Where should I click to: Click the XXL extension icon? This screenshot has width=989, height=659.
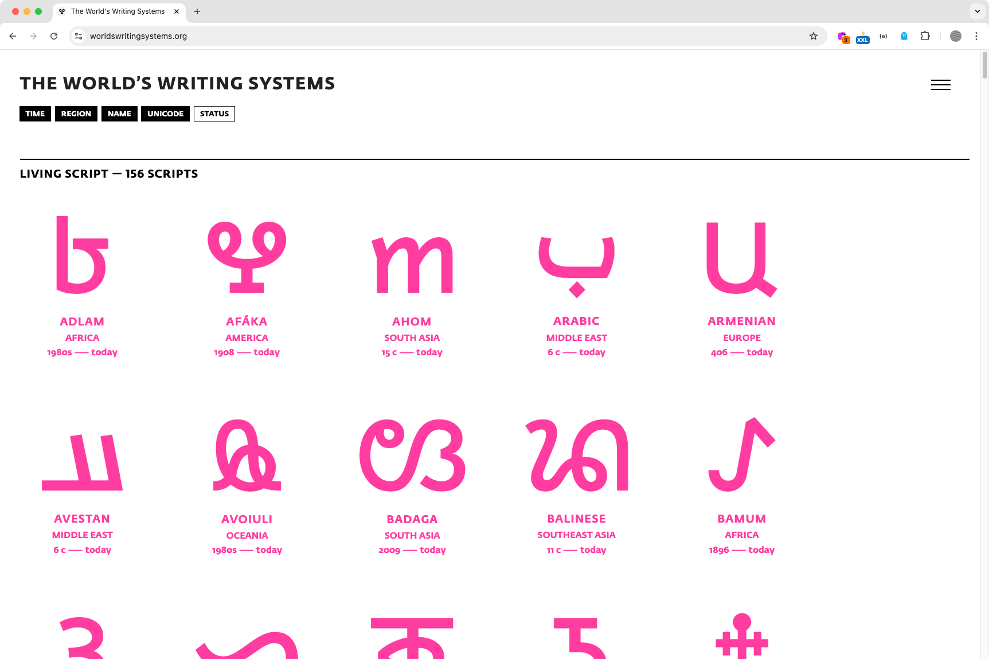[x=863, y=37]
